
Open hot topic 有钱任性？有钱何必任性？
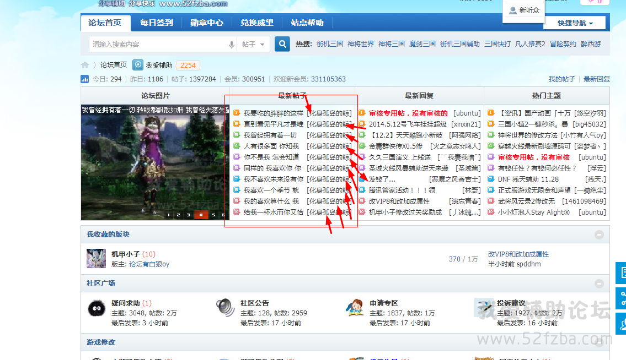(x=537, y=168)
